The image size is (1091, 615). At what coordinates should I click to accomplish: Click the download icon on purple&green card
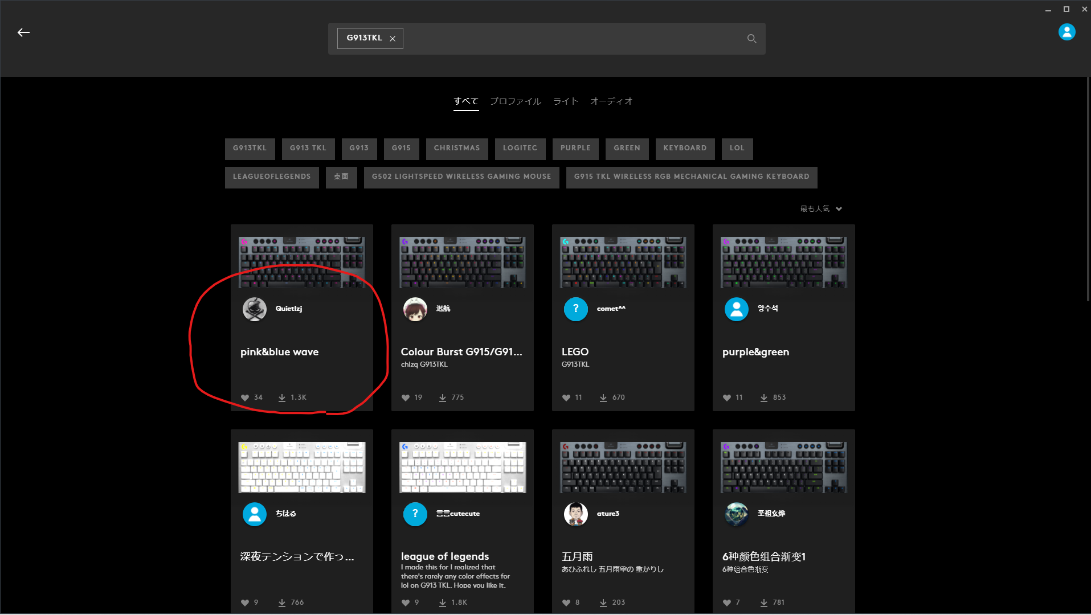click(763, 397)
